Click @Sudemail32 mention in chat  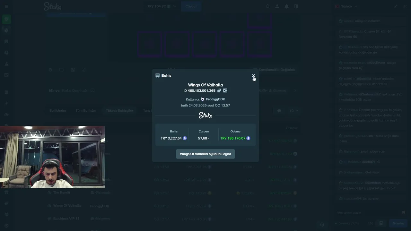tap(370, 94)
